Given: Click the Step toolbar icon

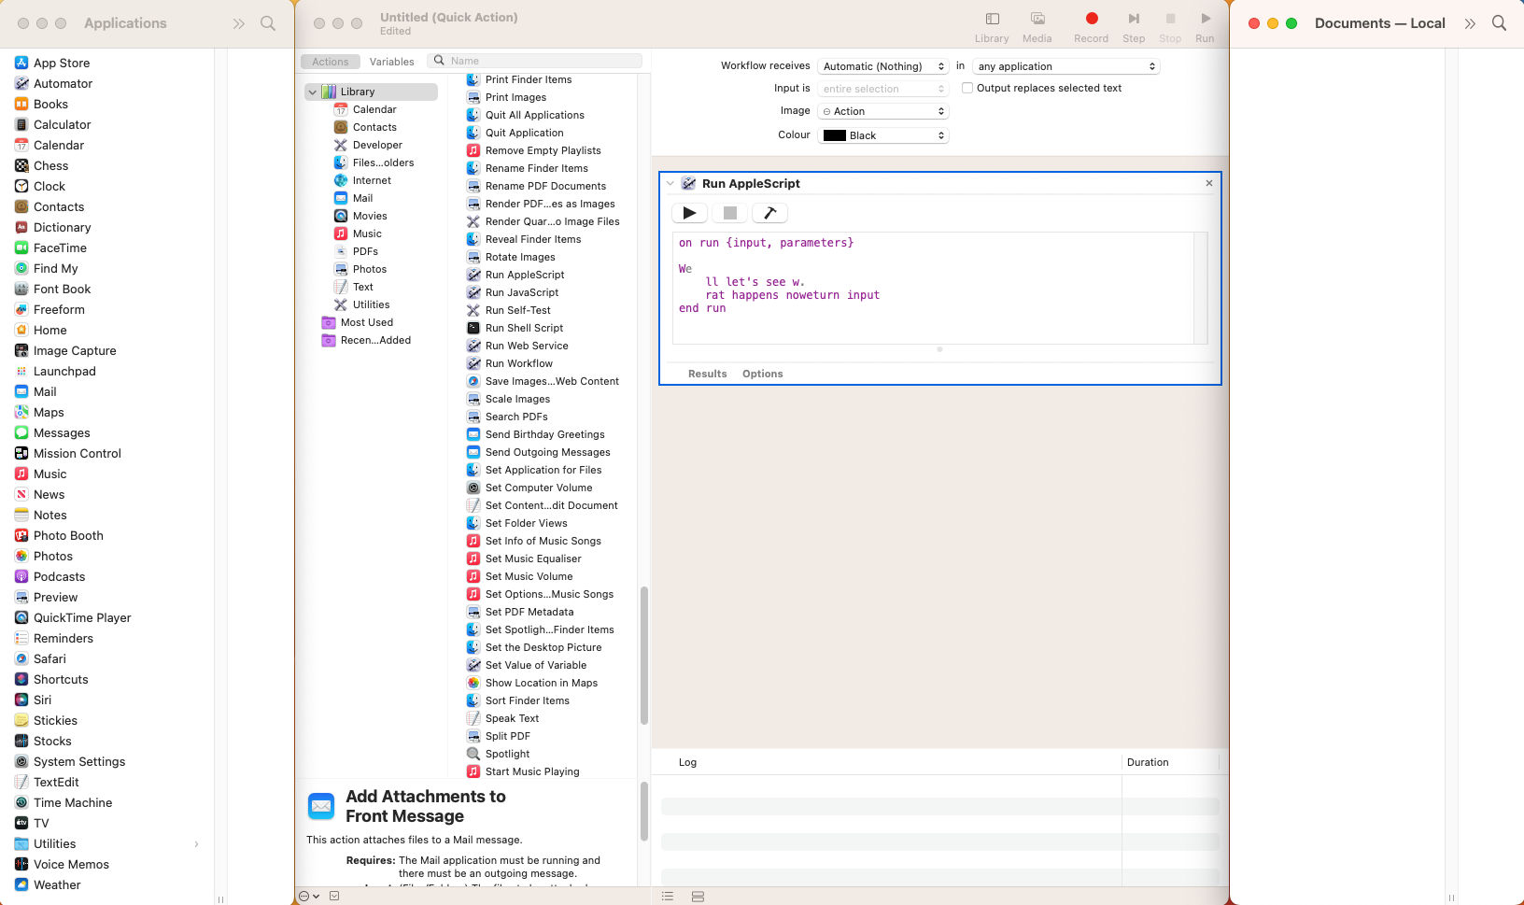Looking at the screenshot, I should (1134, 26).
